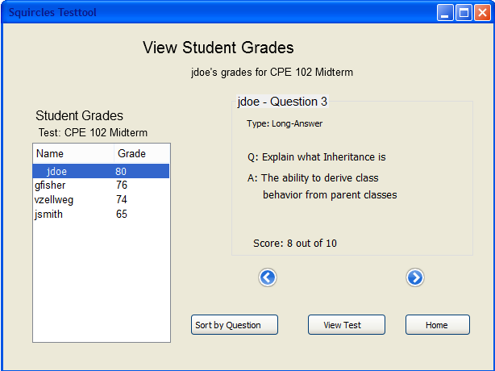Minimize the Squircles Testtool window
The width and height of the screenshot is (495, 371).
pyautogui.click(x=447, y=12)
